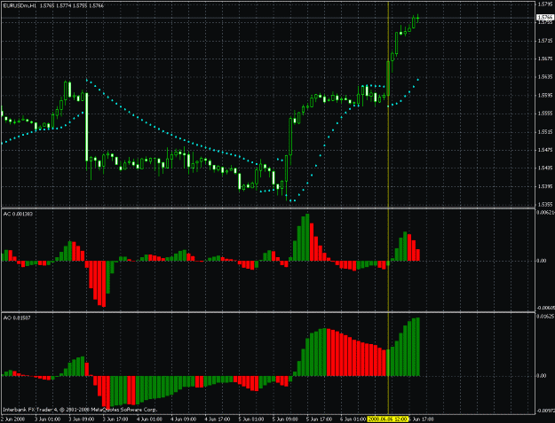Image resolution: width=555 pixels, height=423 pixels.
Task: Select the AC indicator label
Action: click(x=18, y=214)
